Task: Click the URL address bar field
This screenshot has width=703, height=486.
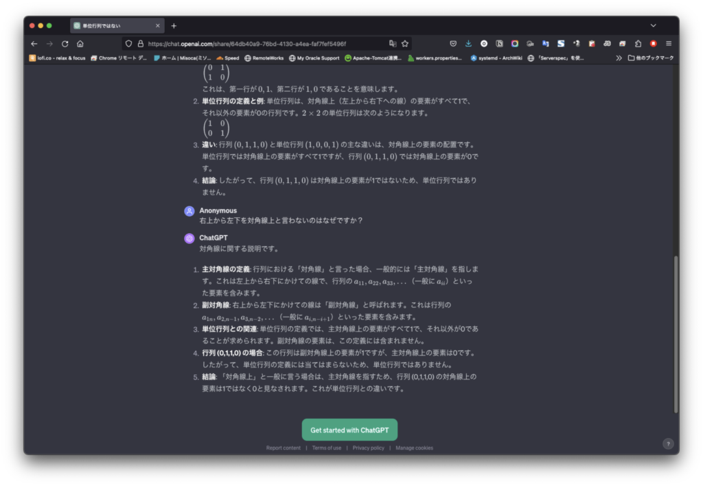Action: 261,43
